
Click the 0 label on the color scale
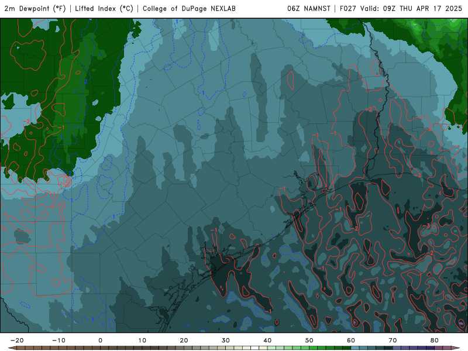100,340
